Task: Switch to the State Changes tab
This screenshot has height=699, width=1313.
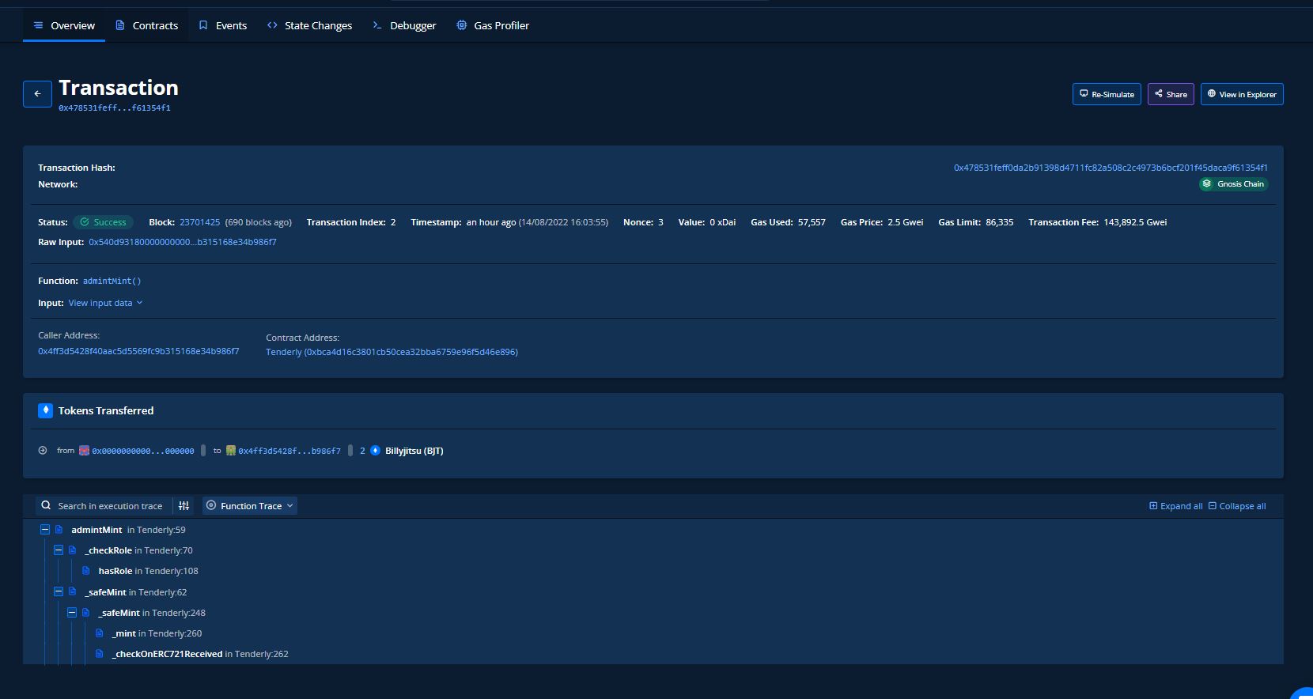Action: coord(309,25)
